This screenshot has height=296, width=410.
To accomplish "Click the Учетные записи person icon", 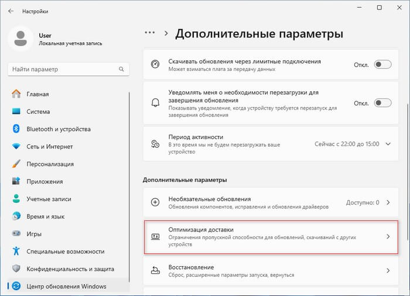I will tap(16, 199).
